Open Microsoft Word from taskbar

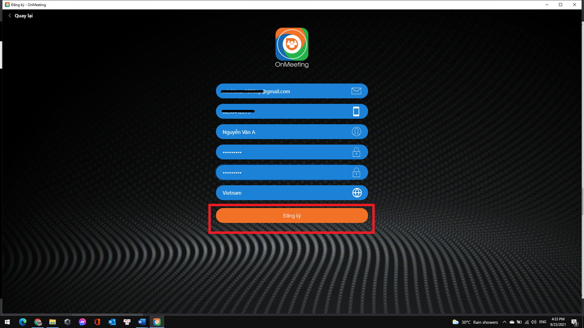142,322
